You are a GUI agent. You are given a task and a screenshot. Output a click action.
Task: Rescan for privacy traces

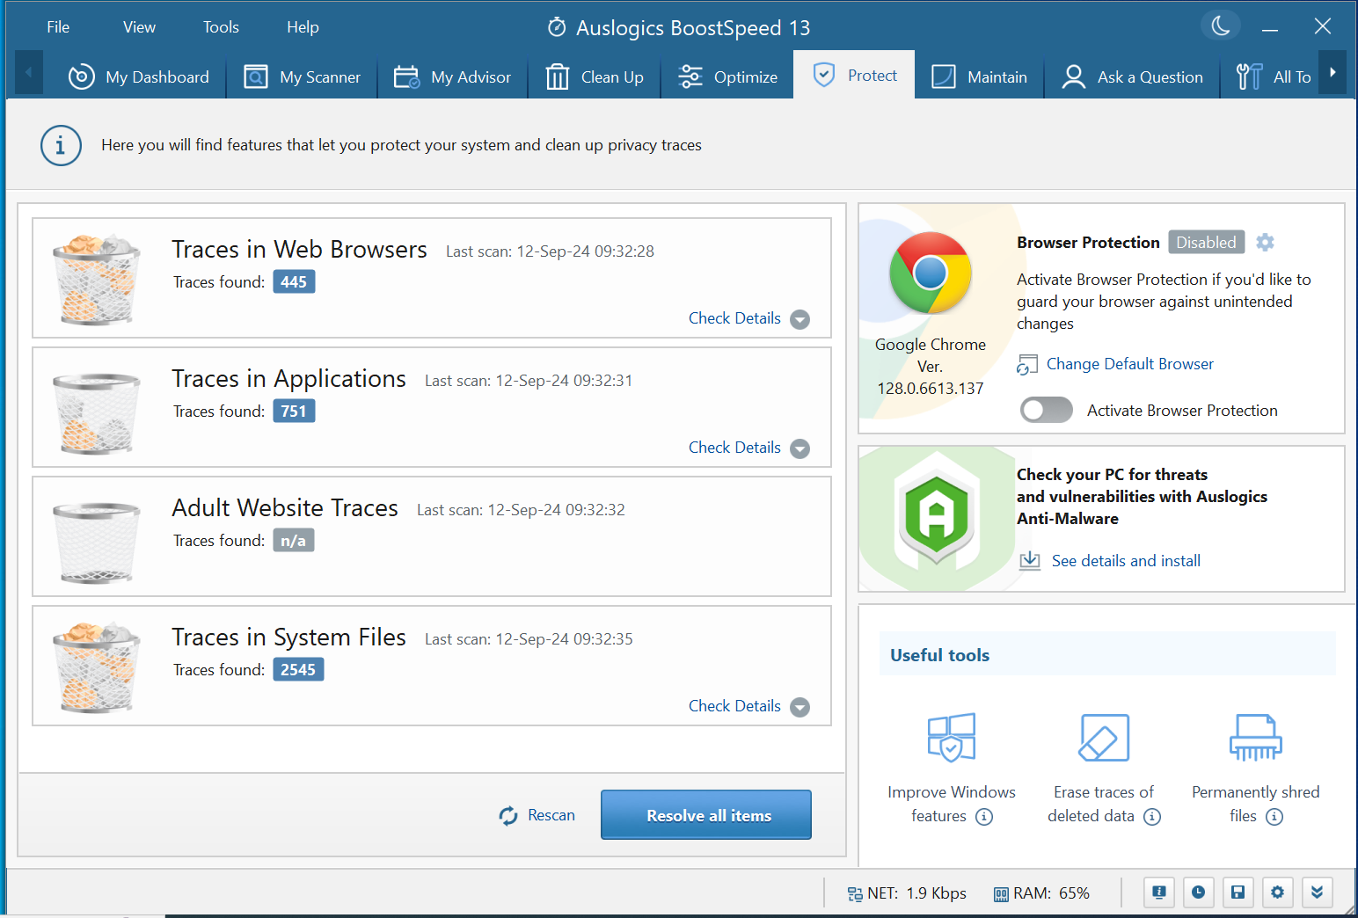pyautogui.click(x=537, y=815)
